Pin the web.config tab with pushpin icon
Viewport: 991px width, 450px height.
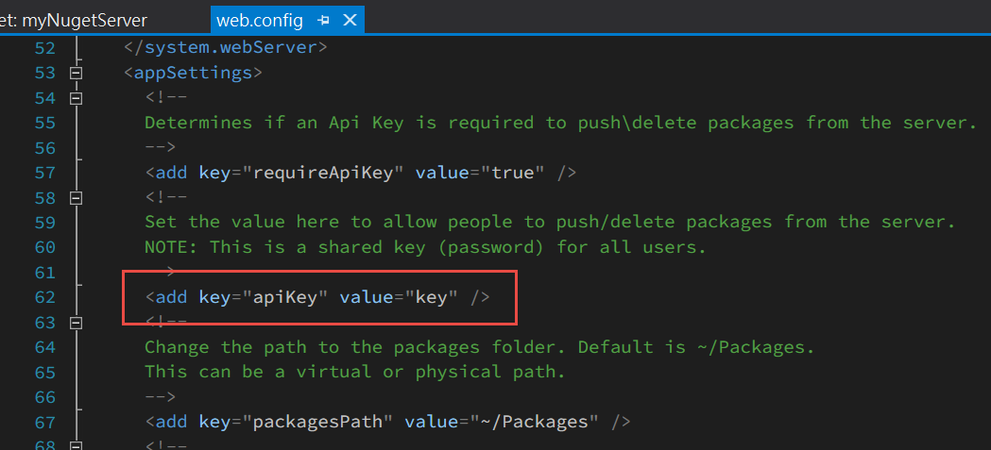point(324,21)
